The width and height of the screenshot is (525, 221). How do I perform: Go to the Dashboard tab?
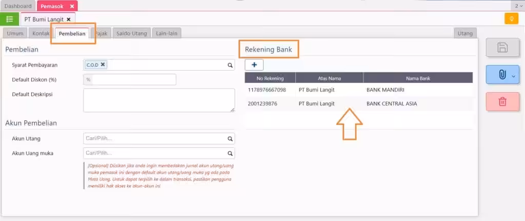click(x=18, y=6)
